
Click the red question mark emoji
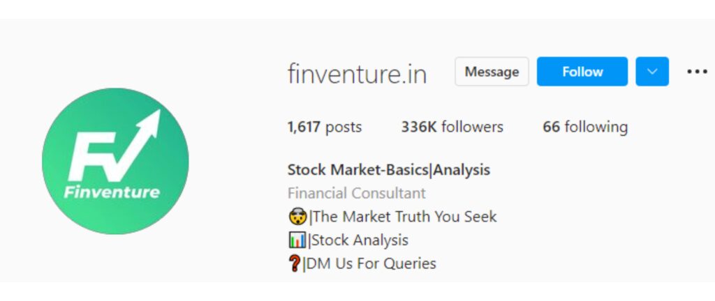tap(295, 264)
